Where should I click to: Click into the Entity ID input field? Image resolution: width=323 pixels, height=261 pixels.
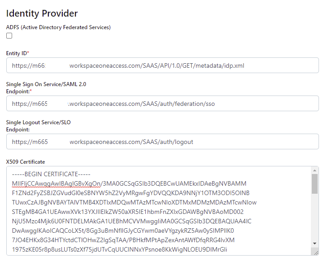[162, 65]
